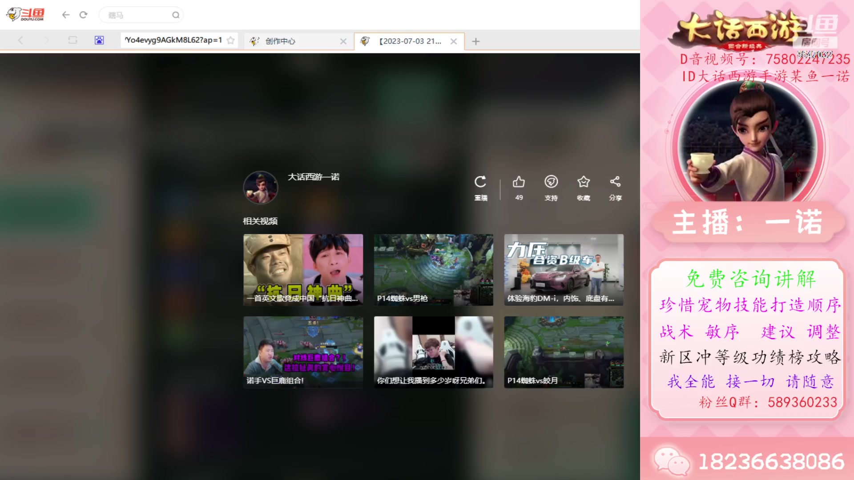Viewport: 854px width, 480px height.
Task: Close the 创作中心 tab
Action: 343,41
